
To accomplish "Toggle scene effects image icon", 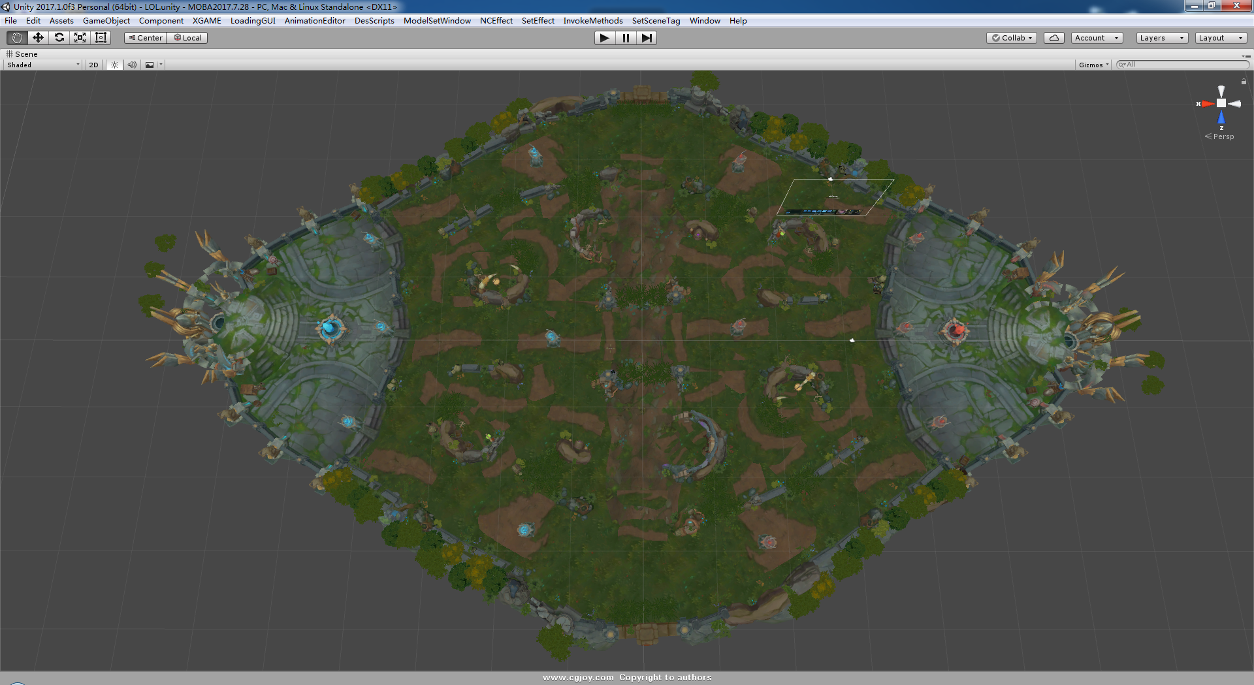I will tap(150, 65).
